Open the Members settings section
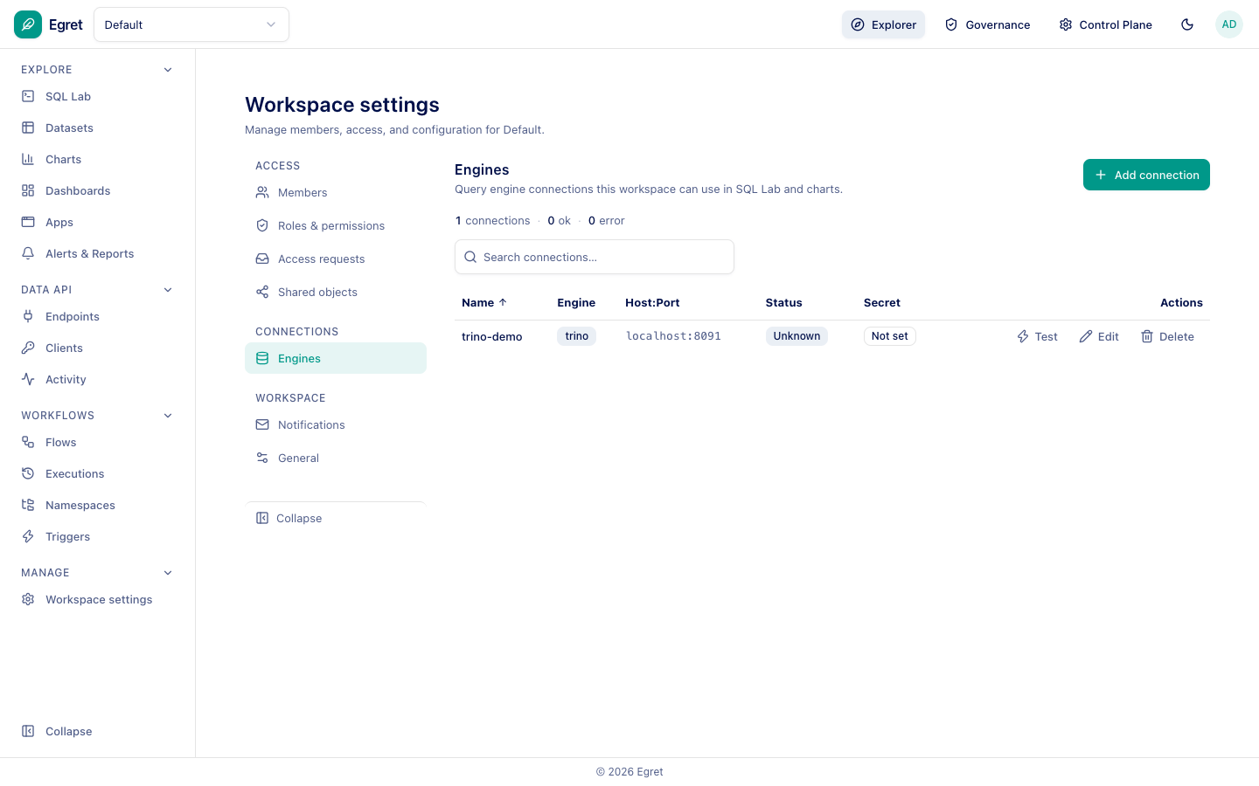The width and height of the screenshot is (1259, 786). point(336,192)
